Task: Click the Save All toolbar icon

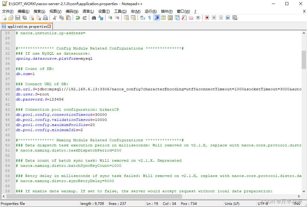Action: point(25,18)
